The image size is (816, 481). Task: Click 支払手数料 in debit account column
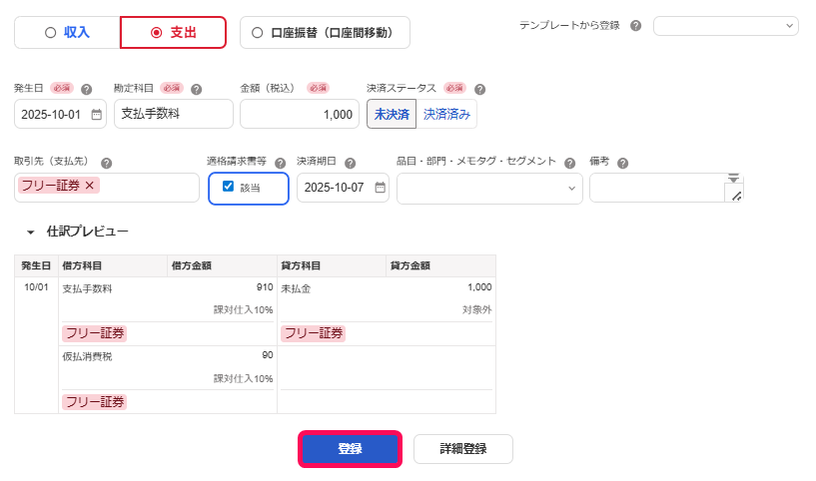pos(87,288)
